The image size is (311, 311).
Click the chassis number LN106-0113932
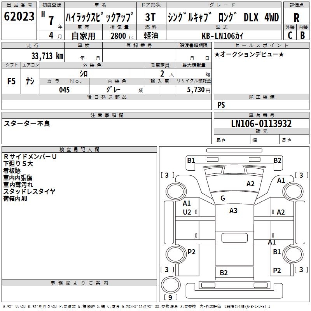[261, 124]
